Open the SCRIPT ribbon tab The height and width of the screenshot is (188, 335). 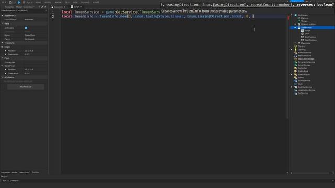[96, 2]
